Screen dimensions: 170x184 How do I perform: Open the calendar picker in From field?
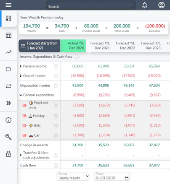[127, 179]
